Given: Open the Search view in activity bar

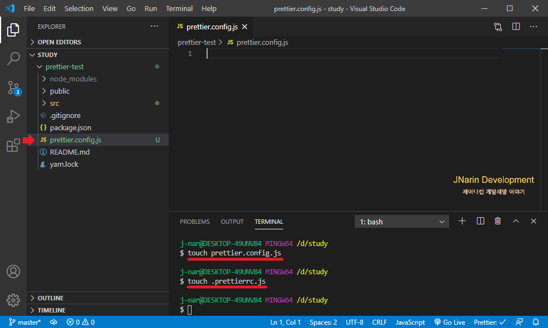Looking at the screenshot, I should pos(13,59).
